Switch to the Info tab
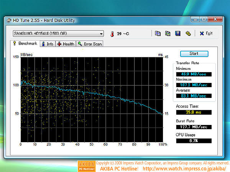The width and height of the screenshot is (230, 172). 48,44
